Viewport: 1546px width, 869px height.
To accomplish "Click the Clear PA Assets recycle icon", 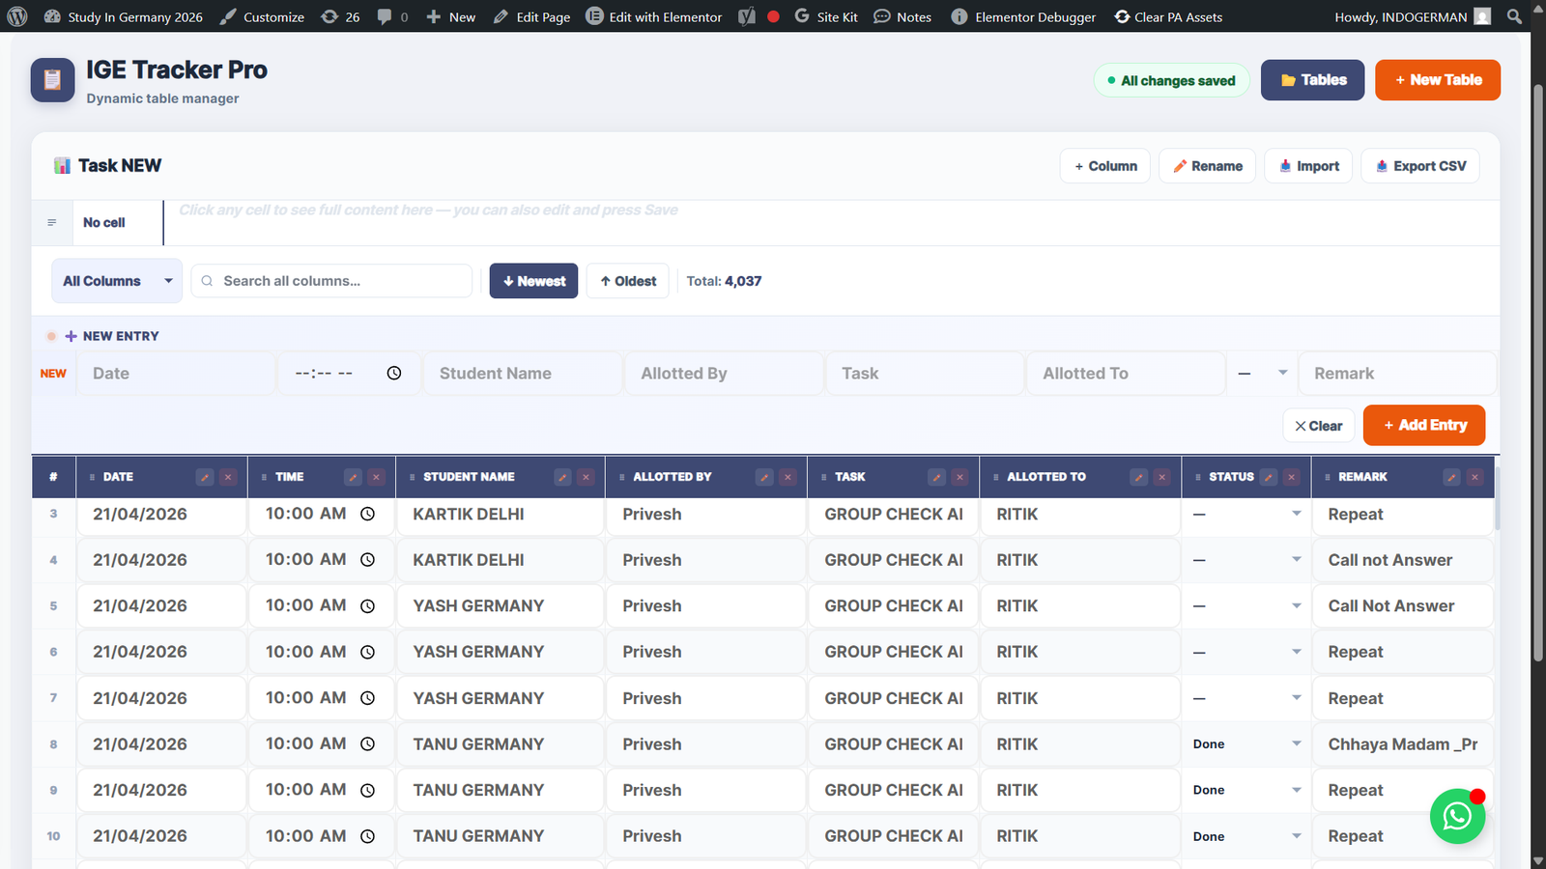I will pyautogui.click(x=1122, y=16).
